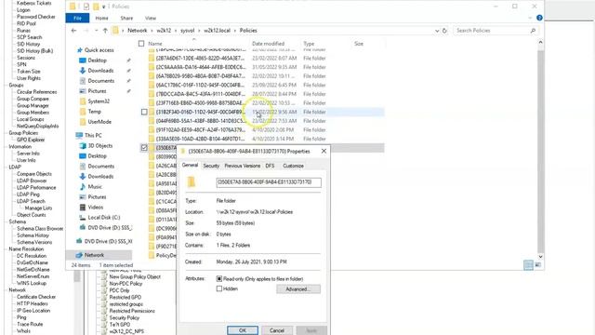Open Group Compare in the tree

[x=33, y=99]
